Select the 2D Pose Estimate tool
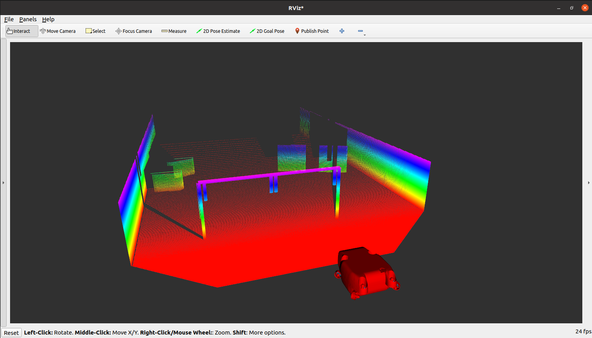Image resolution: width=592 pixels, height=338 pixels. click(x=218, y=31)
